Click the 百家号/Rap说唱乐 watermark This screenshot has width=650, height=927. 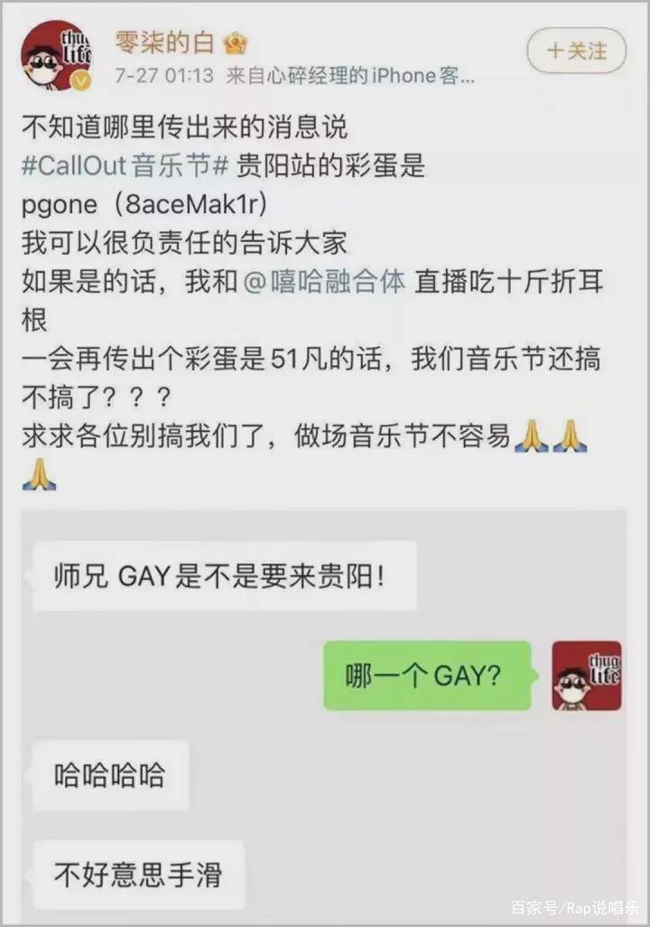pyautogui.click(x=574, y=907)
